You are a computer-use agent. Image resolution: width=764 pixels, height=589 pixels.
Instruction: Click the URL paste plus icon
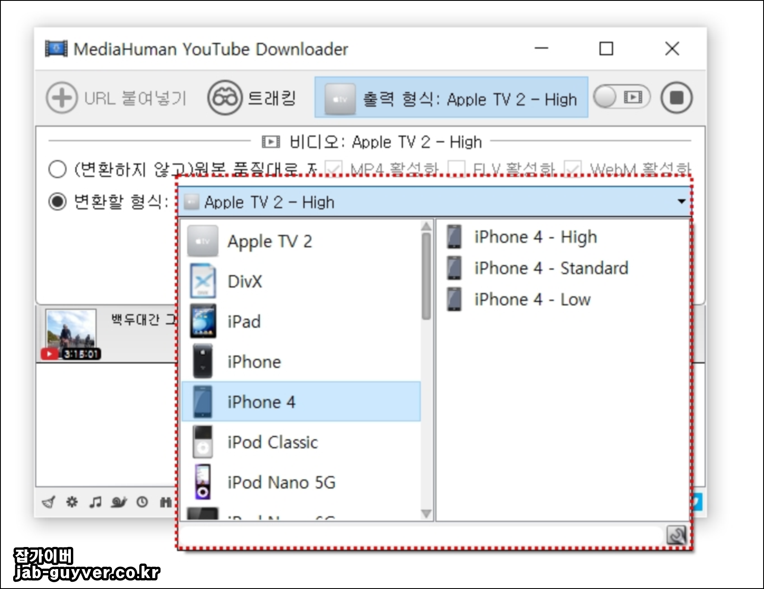click(x=62, y=98)
